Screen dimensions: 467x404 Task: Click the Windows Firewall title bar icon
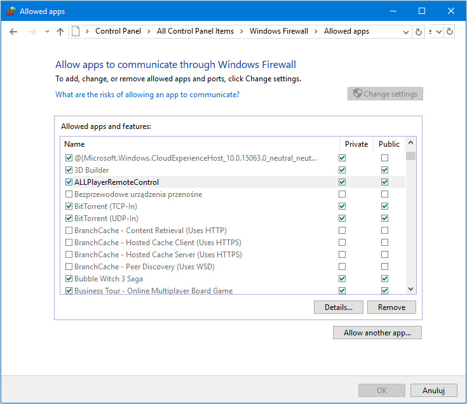pos(11,11)
